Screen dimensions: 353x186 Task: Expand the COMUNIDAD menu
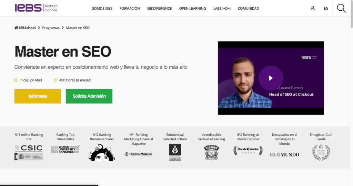click(x=249, y=8)
